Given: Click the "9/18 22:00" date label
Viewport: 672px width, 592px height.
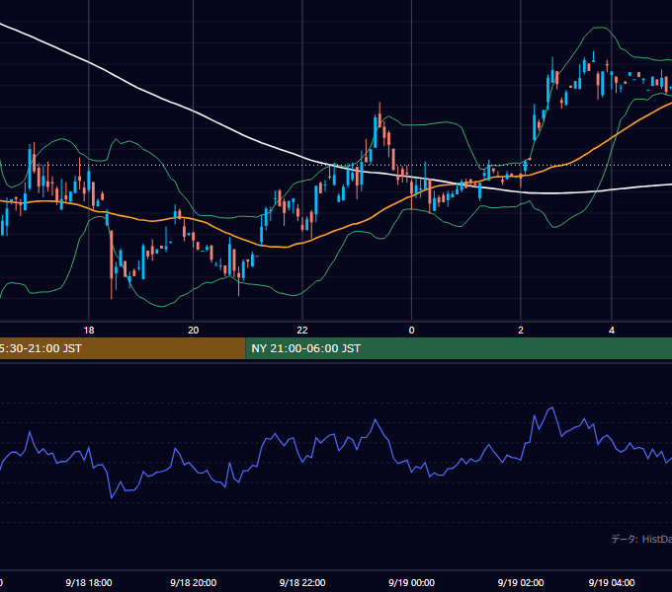Looking at the screenshot, I should coord(302,583).
